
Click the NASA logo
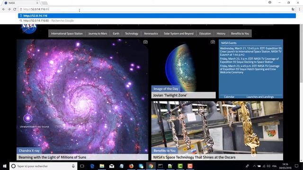coord(29,28)
